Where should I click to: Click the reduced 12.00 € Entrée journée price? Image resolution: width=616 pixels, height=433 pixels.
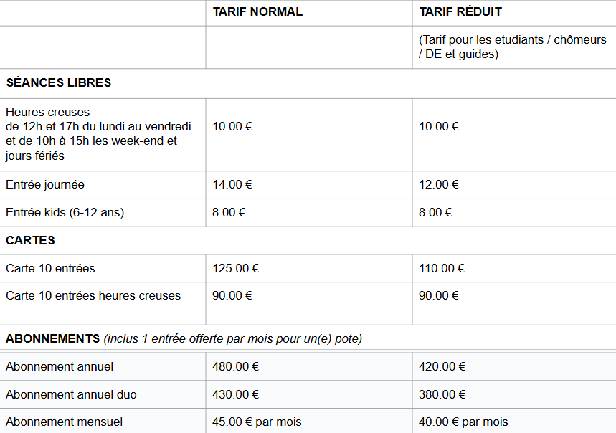[x=439, y=184]
